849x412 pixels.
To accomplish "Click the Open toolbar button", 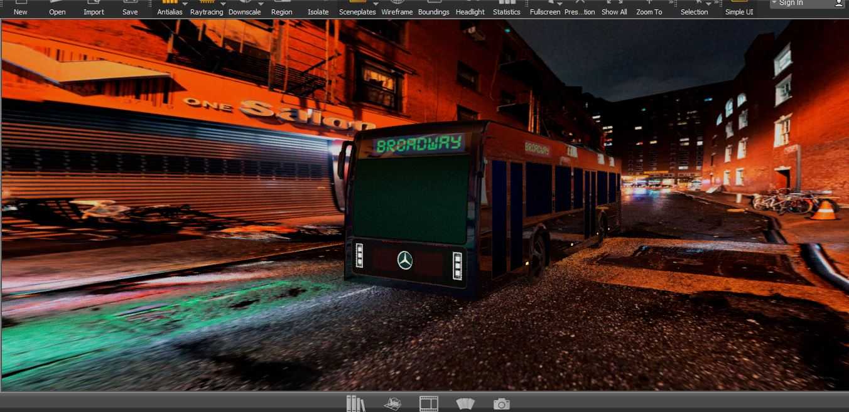I will (x=57, y=8).
